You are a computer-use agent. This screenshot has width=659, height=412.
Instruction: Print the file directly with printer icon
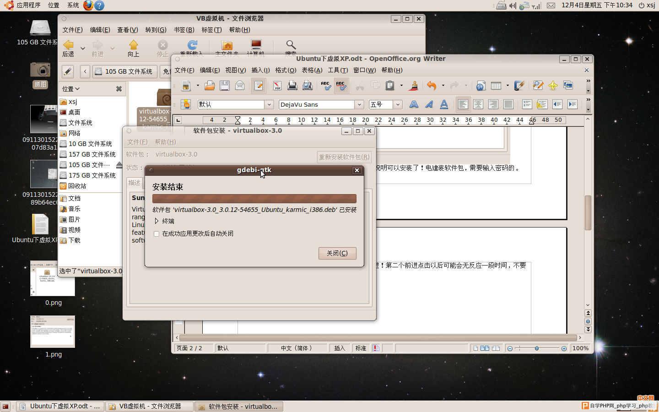(292, 86)
